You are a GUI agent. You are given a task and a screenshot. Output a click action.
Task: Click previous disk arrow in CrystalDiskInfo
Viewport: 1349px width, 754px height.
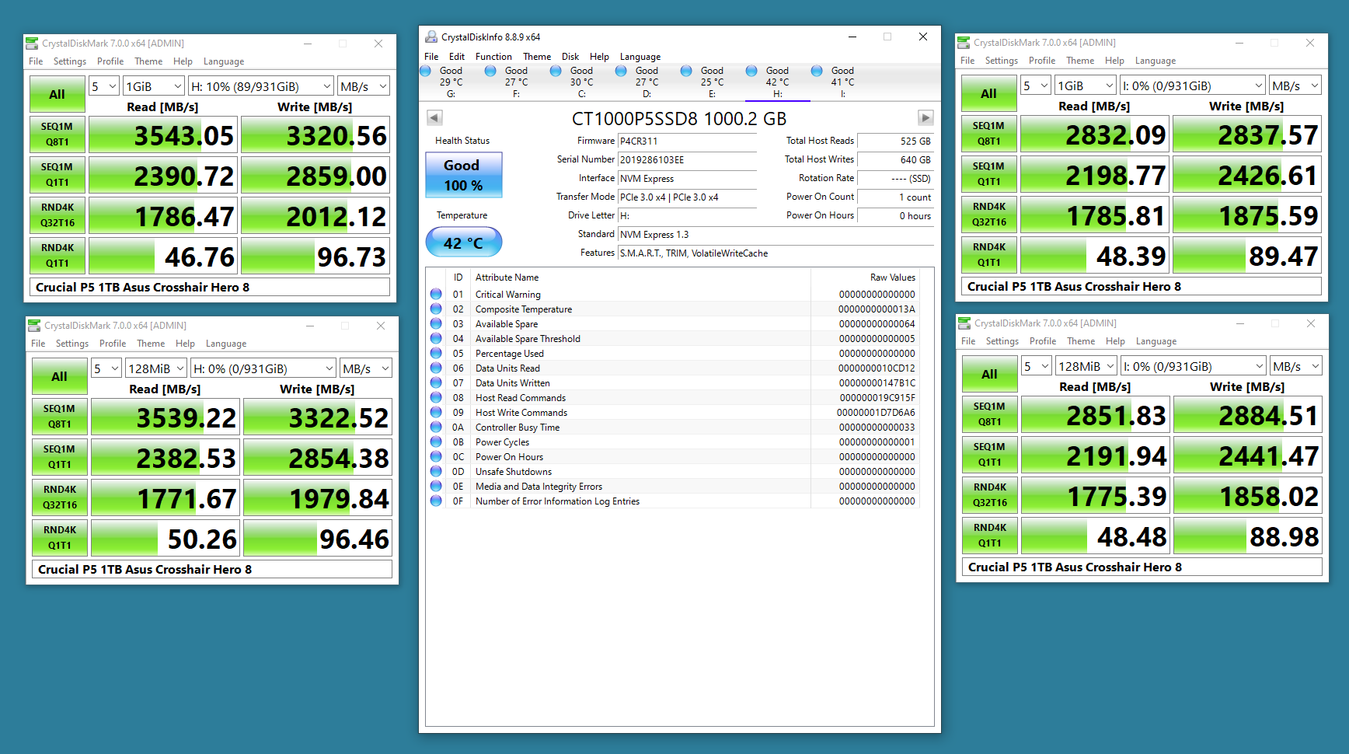click(434, 117)
